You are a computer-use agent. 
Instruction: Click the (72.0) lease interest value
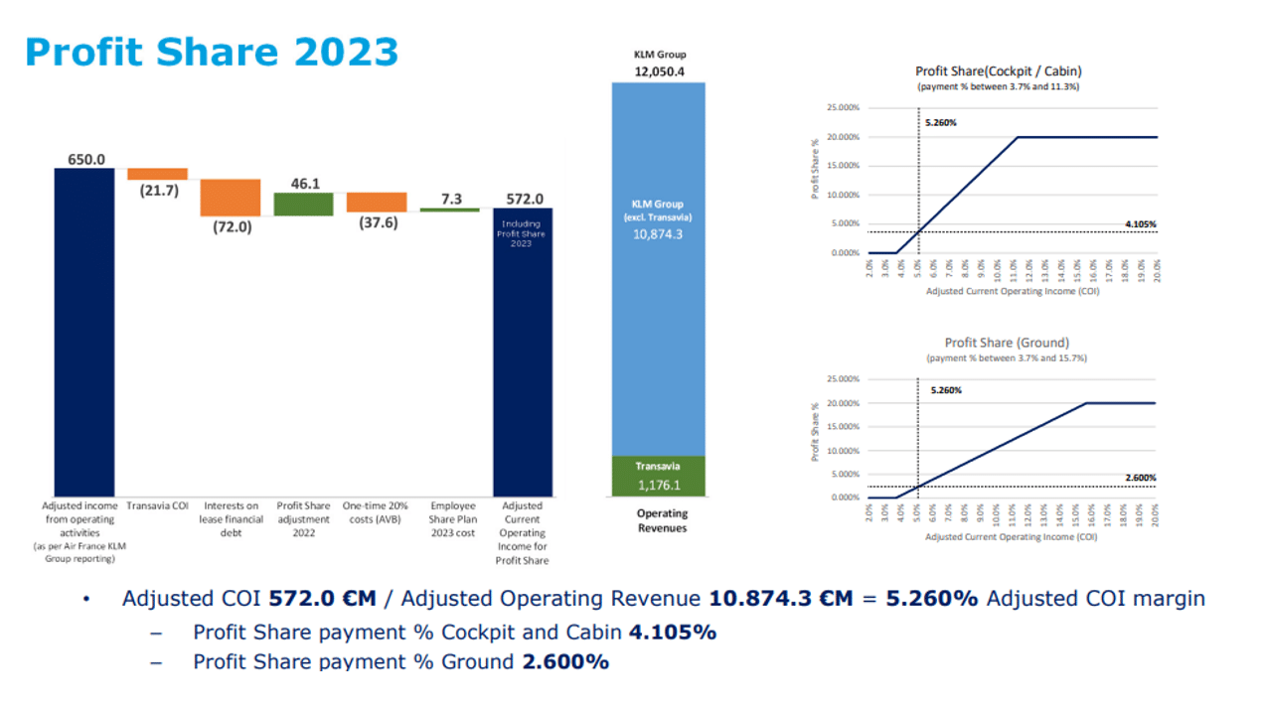coord(232,225)
